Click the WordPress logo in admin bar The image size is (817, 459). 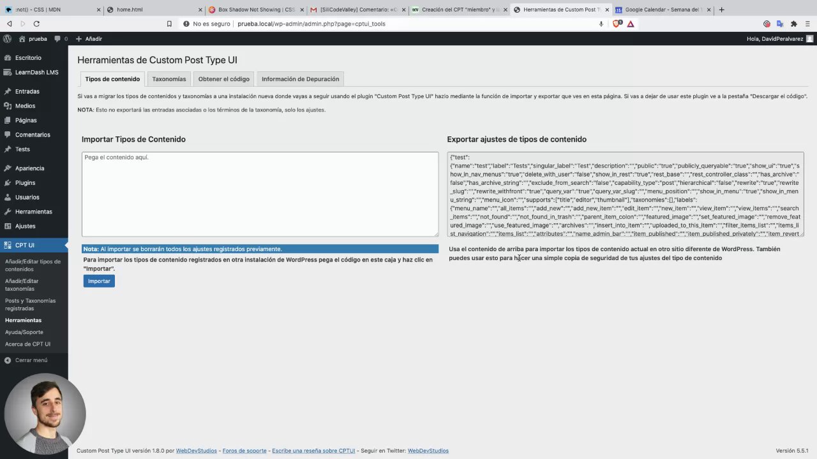click(8, 39)
